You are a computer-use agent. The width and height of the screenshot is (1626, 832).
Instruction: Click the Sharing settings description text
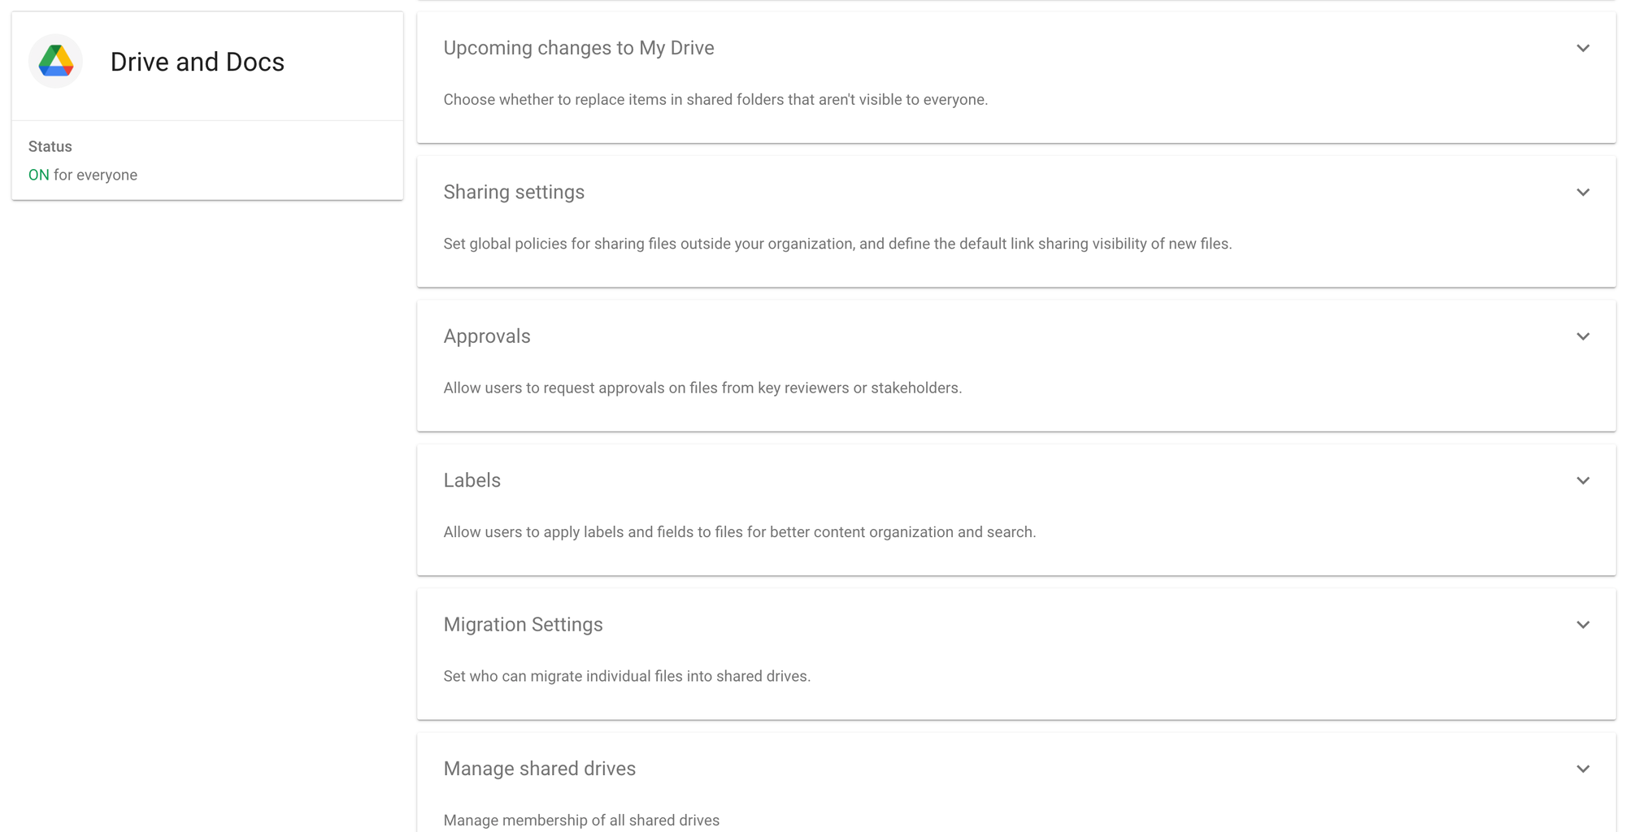[x=837, y=244]
